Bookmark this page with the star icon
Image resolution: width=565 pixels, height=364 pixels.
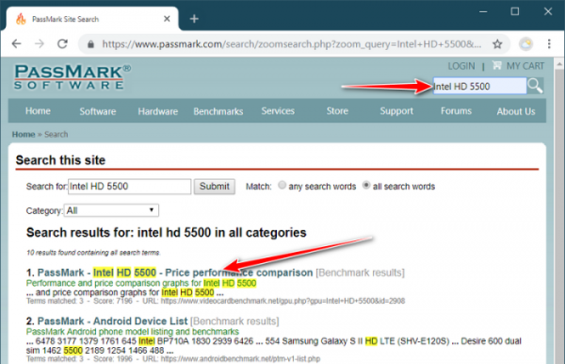tap(497, 44)
